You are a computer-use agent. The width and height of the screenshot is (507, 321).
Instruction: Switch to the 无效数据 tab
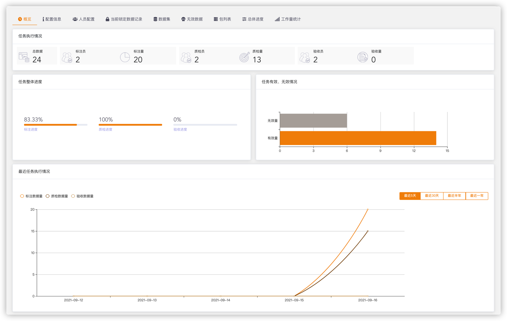click(192, 19)
